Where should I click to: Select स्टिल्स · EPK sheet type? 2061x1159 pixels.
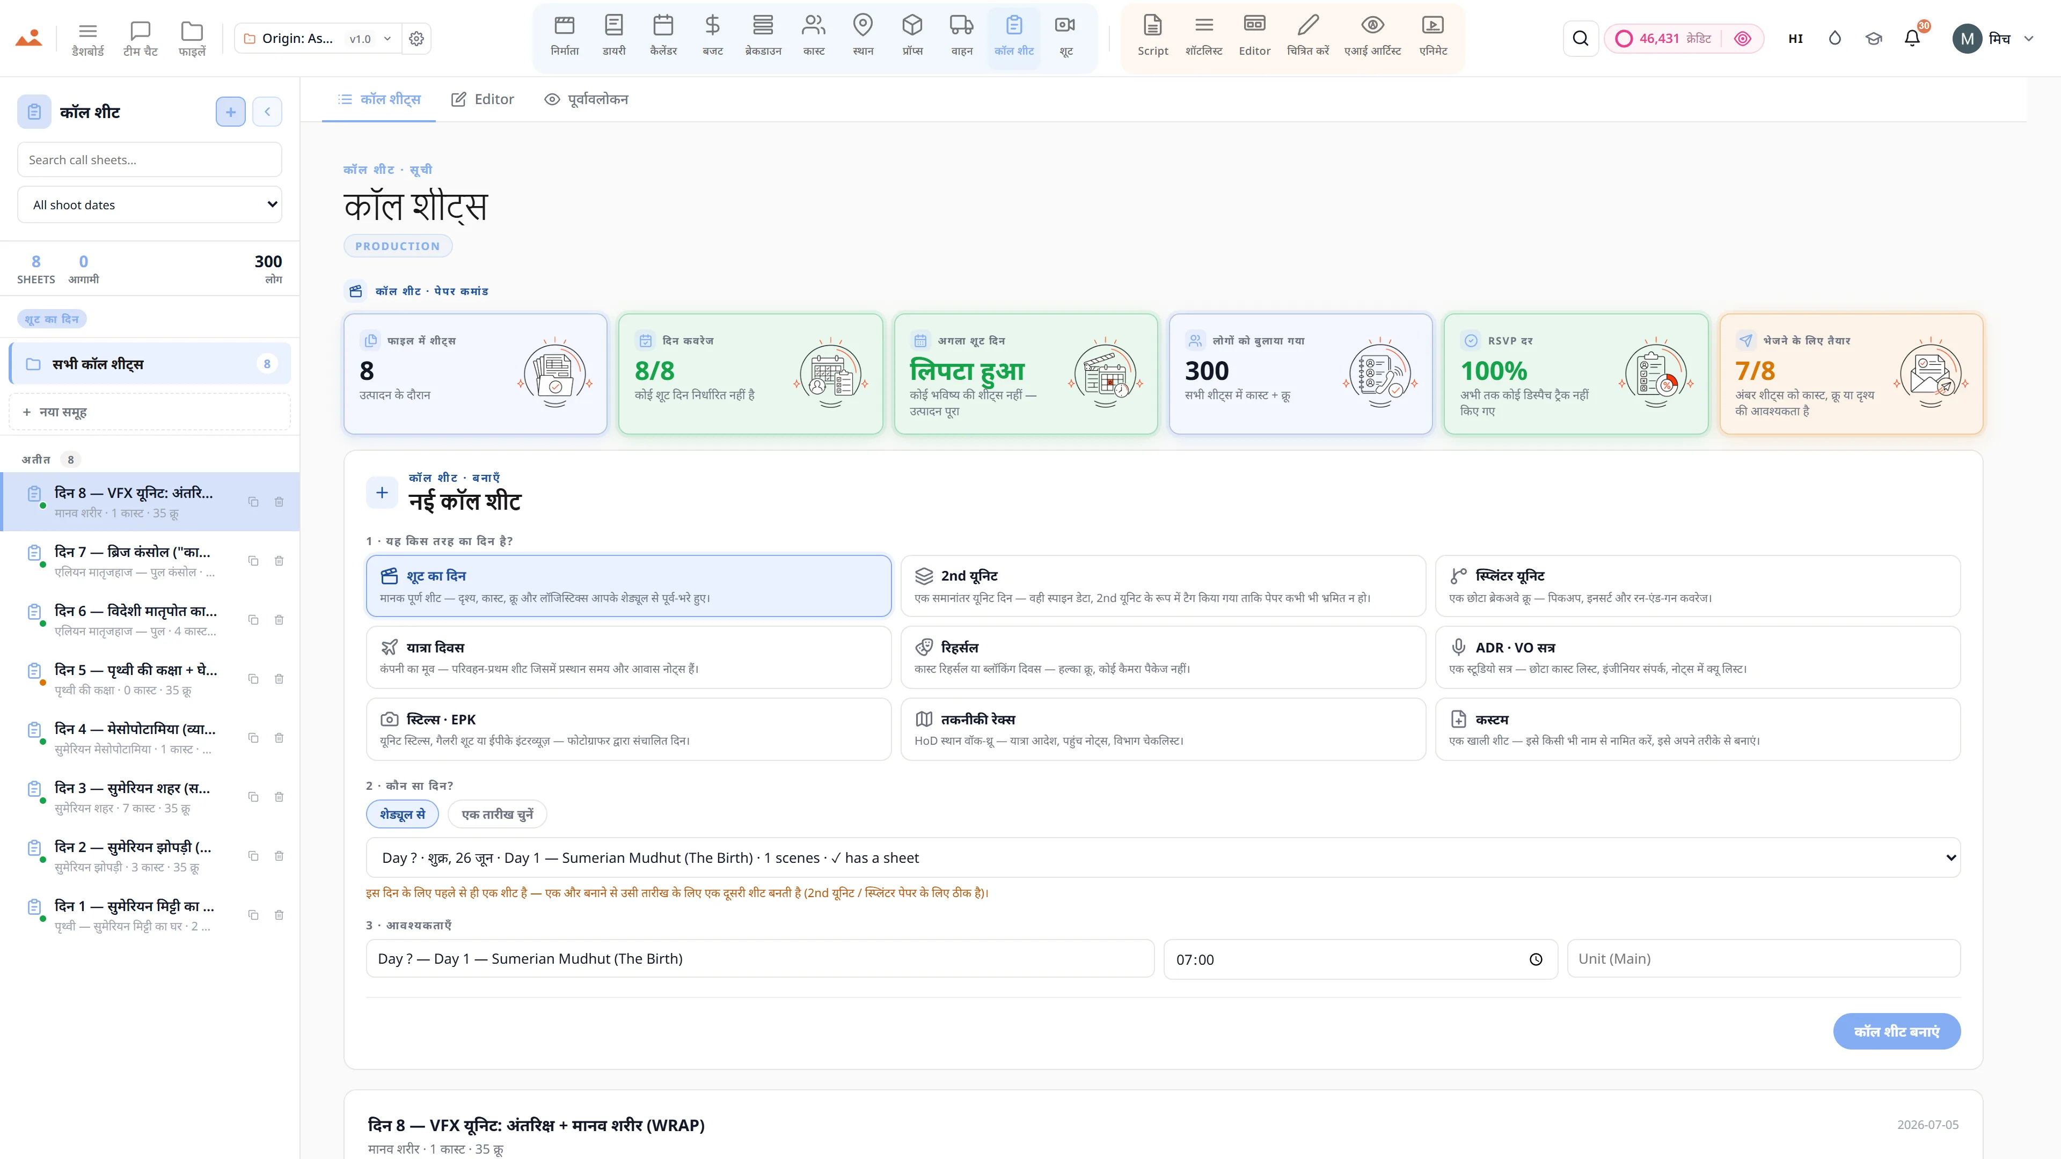click(629, 730)
